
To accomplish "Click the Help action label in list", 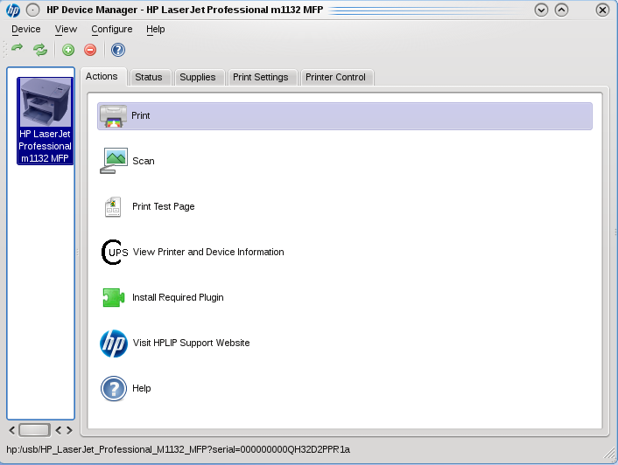I will (x=142, y=388).
